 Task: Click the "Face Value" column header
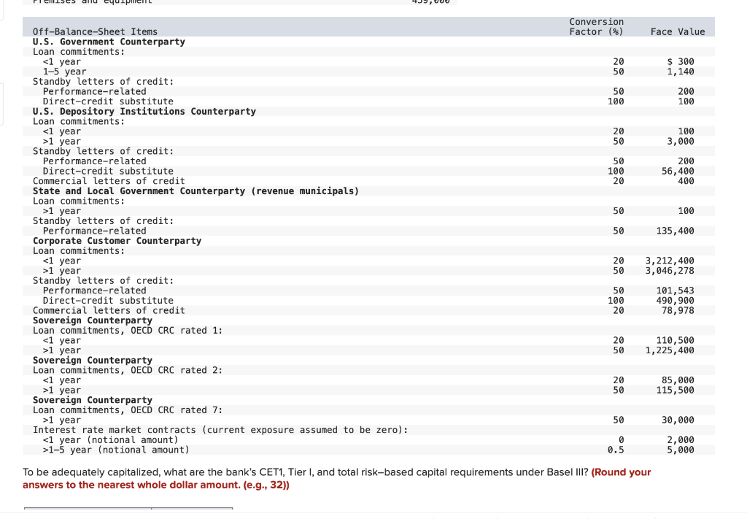click(678, 31)
